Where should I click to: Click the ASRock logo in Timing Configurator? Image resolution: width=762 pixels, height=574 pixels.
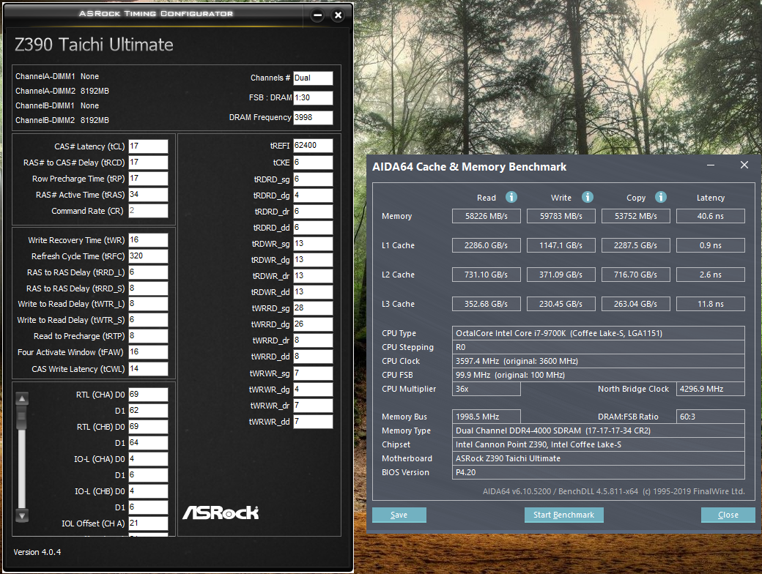[221, 512]
